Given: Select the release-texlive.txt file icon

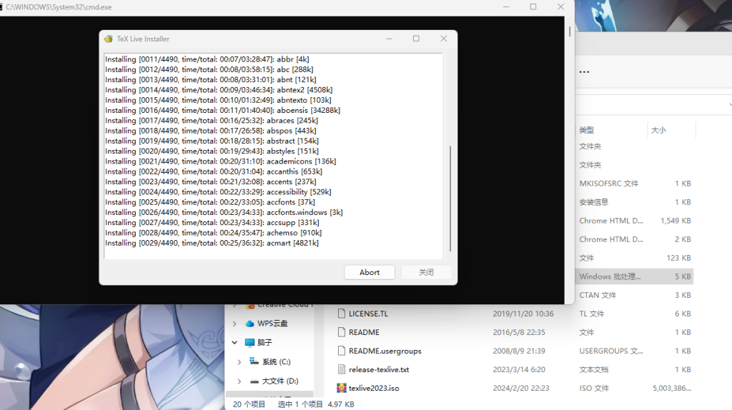Looking at the screenshot, I should tap(342, 369).
